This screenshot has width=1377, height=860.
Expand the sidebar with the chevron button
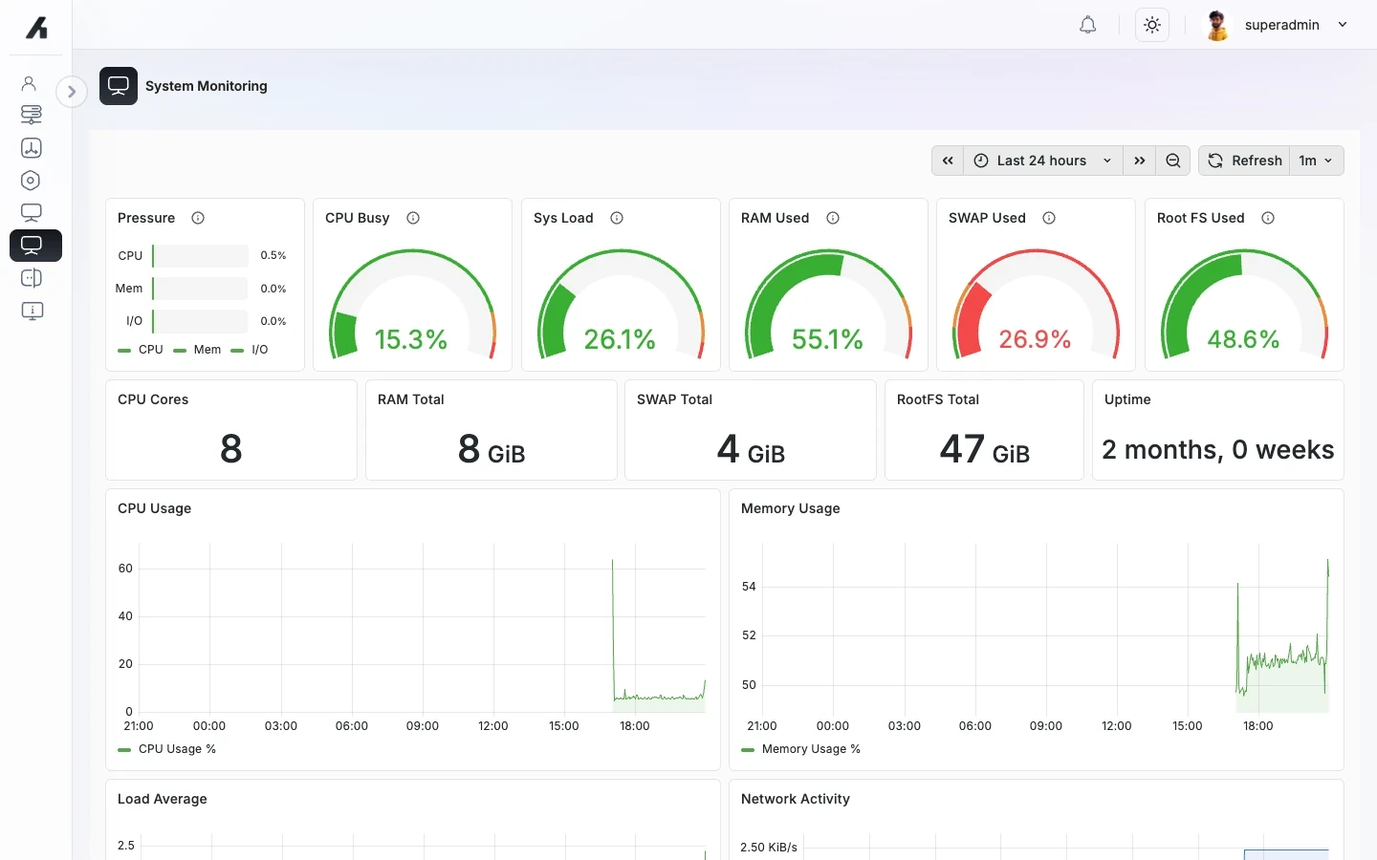[x=72, y=92]
